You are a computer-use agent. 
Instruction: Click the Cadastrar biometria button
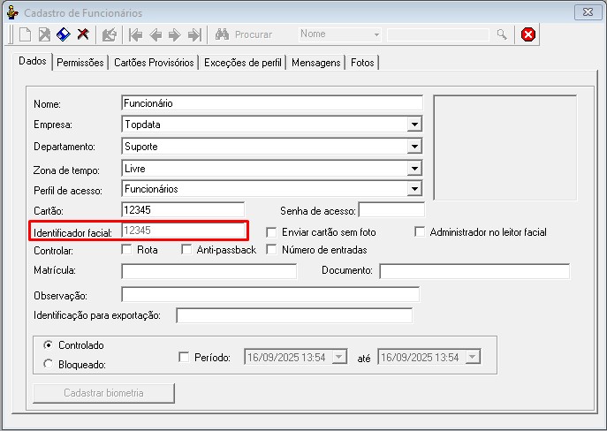pos(103,392)
